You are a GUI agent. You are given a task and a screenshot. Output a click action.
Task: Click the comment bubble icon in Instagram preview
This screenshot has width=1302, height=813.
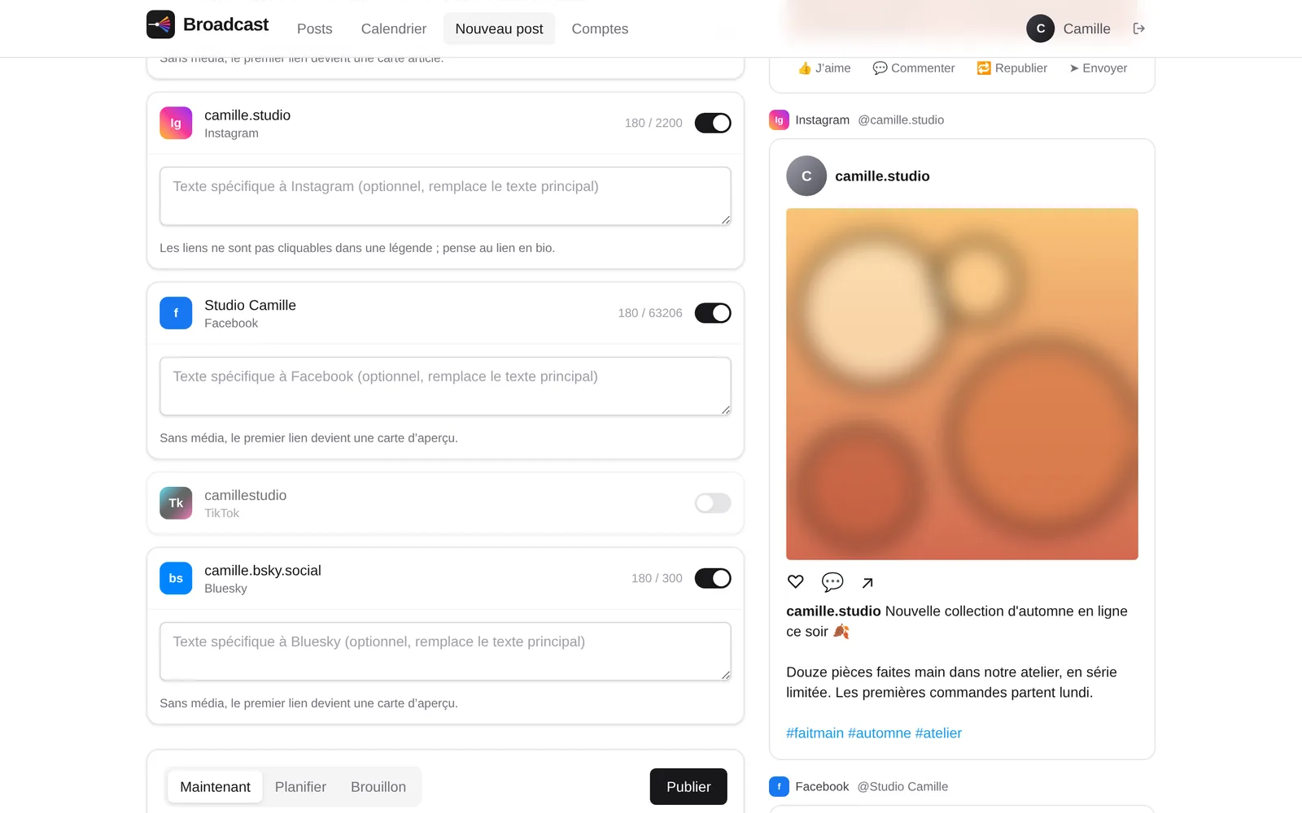coord(832,581)
